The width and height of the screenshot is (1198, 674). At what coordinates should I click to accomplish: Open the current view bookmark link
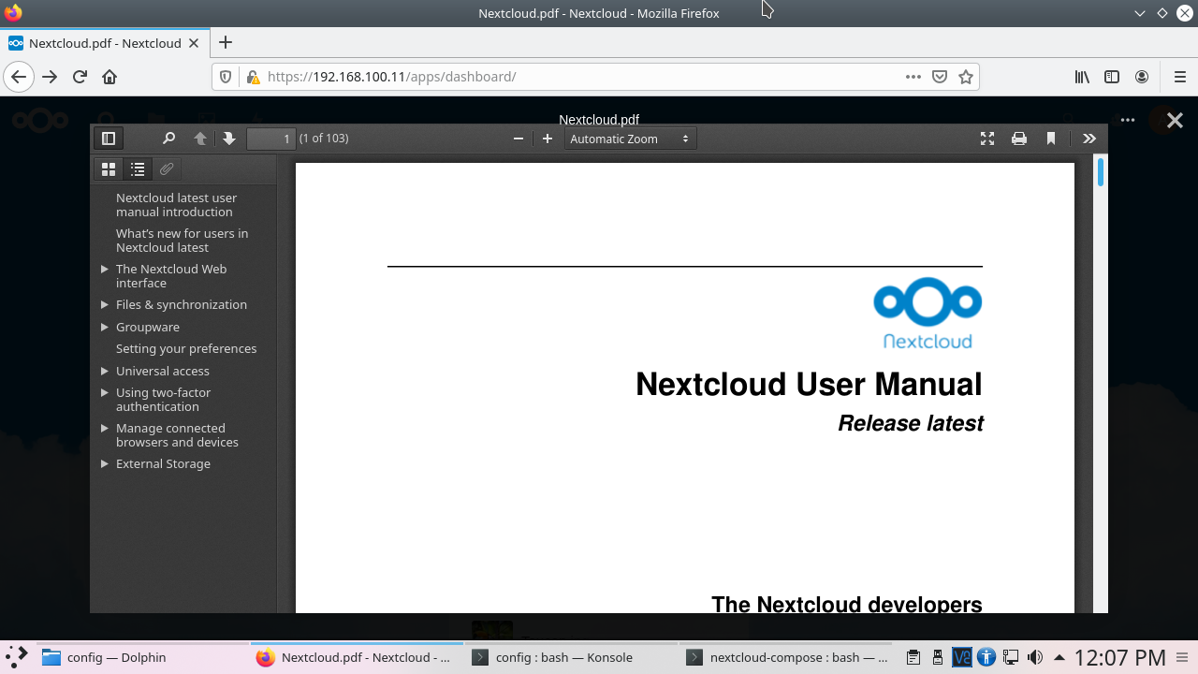1051,139
